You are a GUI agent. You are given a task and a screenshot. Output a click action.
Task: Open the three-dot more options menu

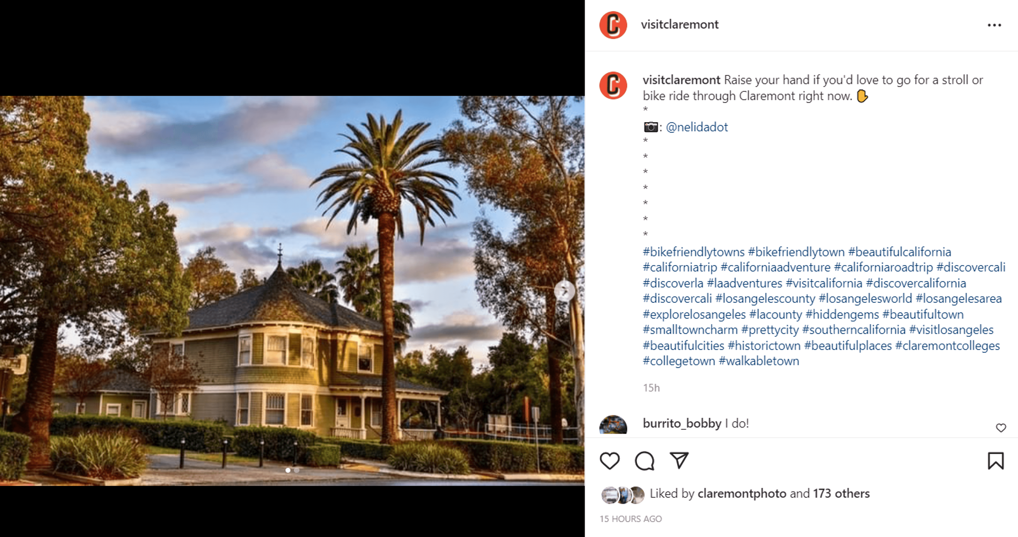(994, 25)
